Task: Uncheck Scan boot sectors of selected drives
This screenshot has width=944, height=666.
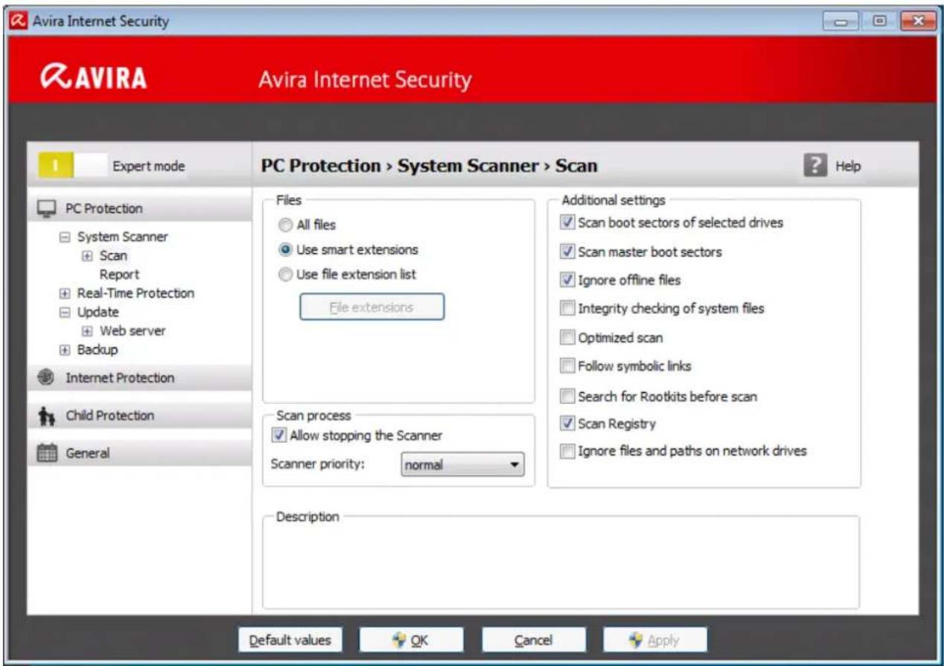Action: coord(567,222)
